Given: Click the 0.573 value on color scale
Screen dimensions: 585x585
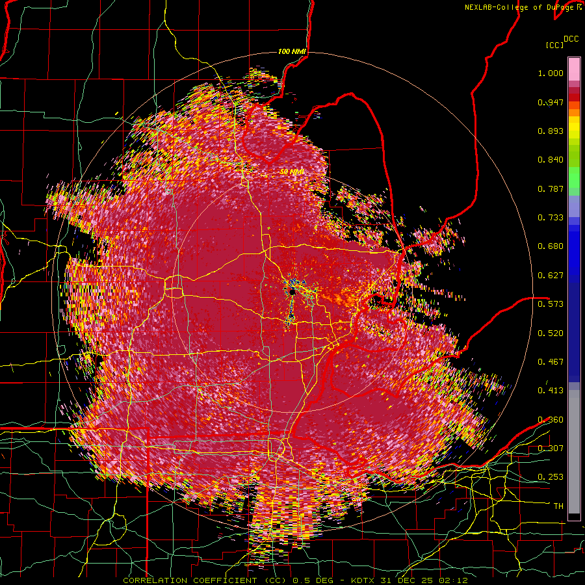Looking at the screenshot, I should (x=551, y=304).
